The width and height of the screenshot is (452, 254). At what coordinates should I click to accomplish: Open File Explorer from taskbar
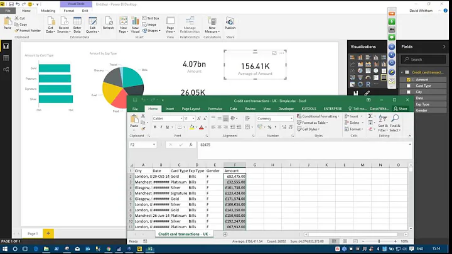tap(46, 249)
